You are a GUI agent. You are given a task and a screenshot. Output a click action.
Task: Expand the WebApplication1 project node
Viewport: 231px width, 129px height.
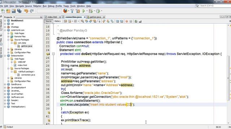coord(5,107)
